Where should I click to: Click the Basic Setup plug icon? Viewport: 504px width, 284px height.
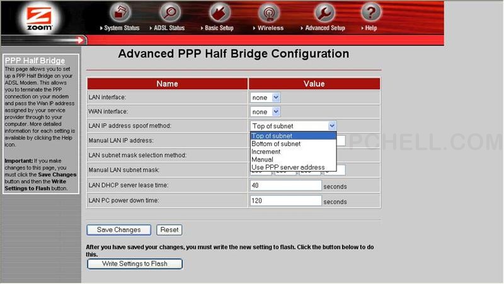tap(219, 13)
